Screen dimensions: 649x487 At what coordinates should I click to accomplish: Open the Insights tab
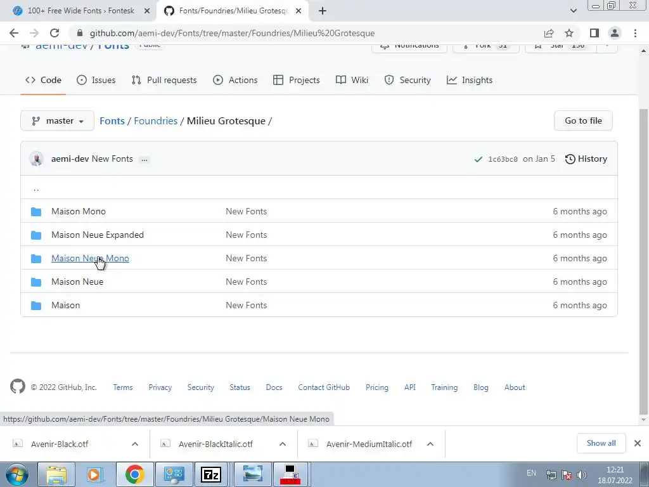click(x=470, y=80)
